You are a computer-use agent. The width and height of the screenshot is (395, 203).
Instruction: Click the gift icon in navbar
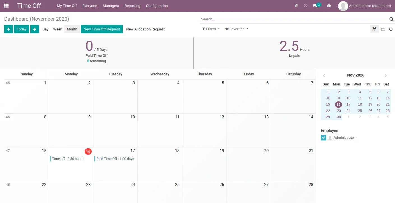click(329, 6)
